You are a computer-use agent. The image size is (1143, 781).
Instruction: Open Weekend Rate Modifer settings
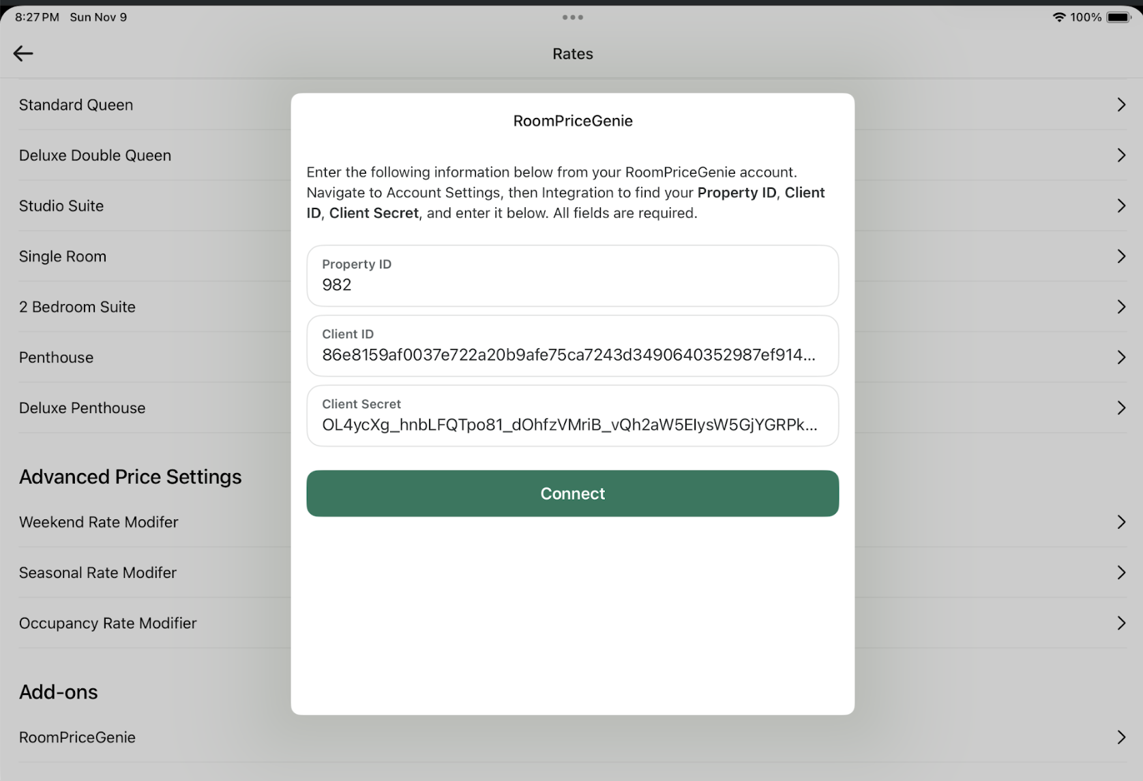point(99,522)
